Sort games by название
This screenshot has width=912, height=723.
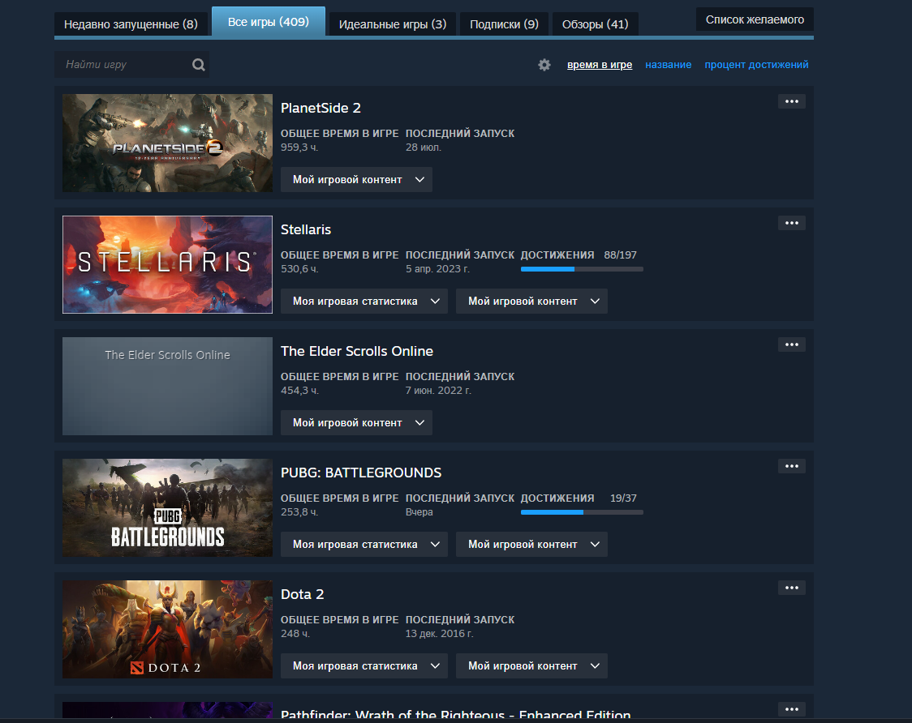tap(669, 65)
